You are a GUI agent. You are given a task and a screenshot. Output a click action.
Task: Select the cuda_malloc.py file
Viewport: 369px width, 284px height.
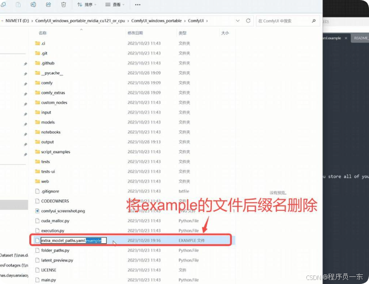point(52,221)
